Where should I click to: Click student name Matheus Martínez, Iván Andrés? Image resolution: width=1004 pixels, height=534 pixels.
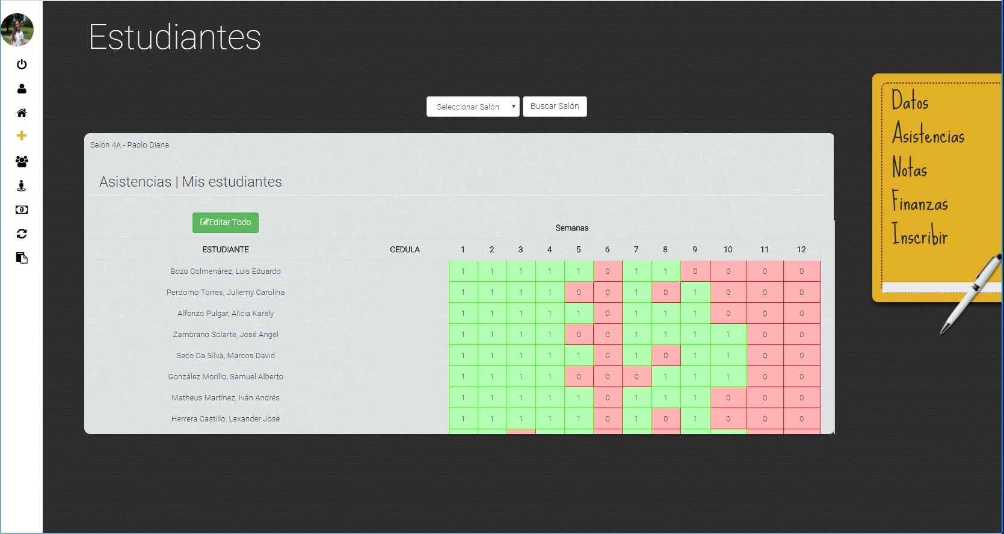[x=226, y=398]
